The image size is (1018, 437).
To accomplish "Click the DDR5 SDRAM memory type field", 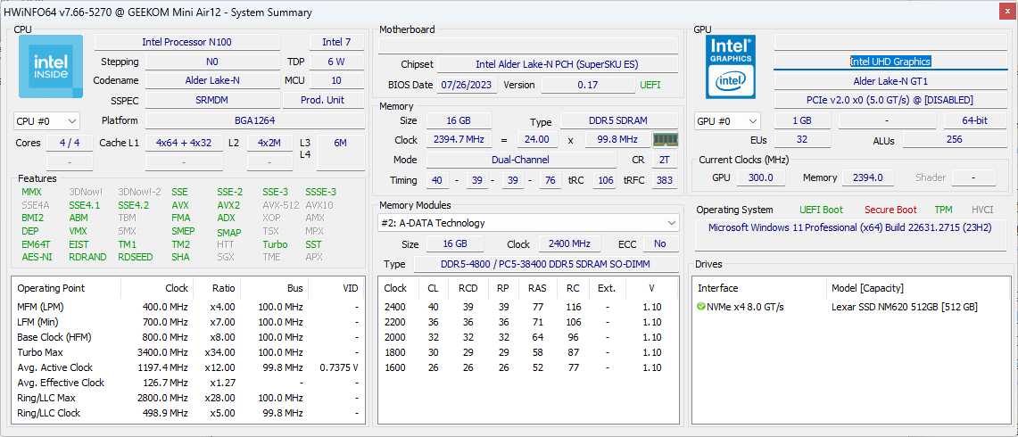I will tap(618, 120).
